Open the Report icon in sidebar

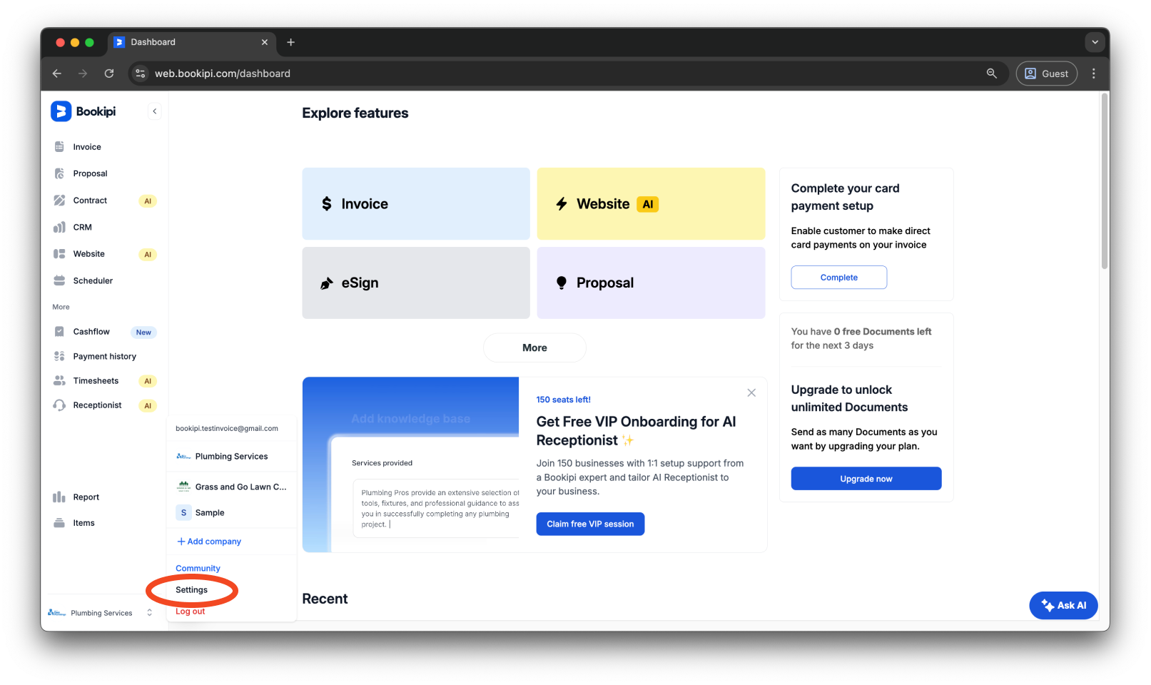tap(59, 497)
